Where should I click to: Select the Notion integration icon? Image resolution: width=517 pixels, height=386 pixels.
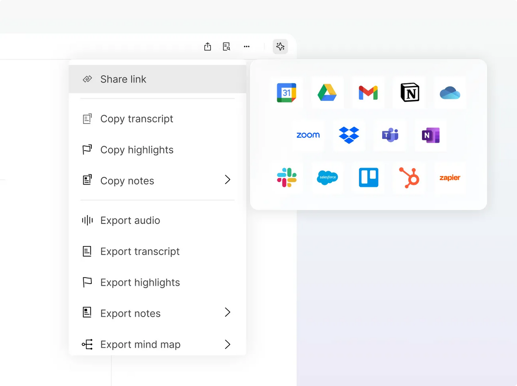pos(409,93)
